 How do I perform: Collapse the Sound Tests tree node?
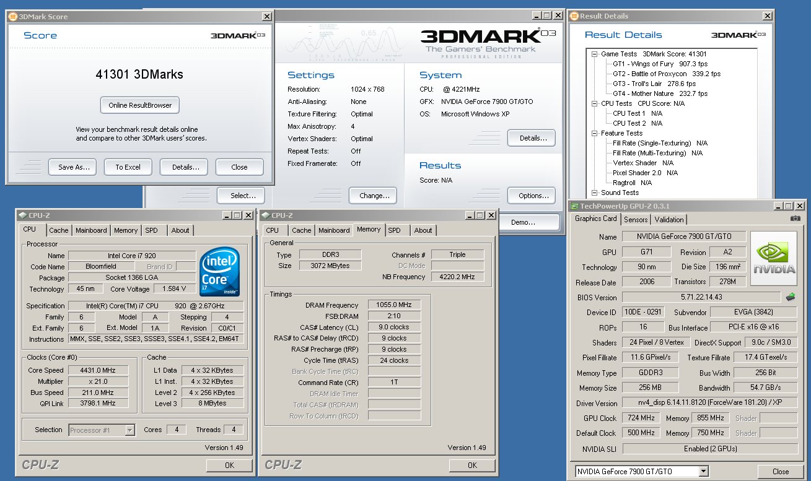595,193
